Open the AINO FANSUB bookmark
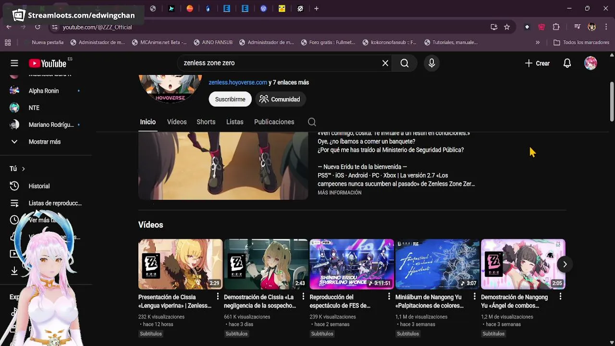Viewport: 615px width, 346px height. pos(213,42)
